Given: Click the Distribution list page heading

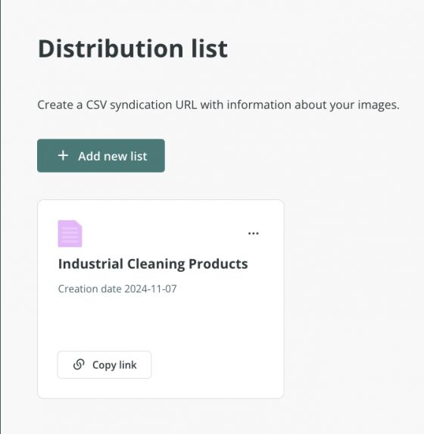Looking at the screenshot, I should pyautogui.click(x=132, y=48).
